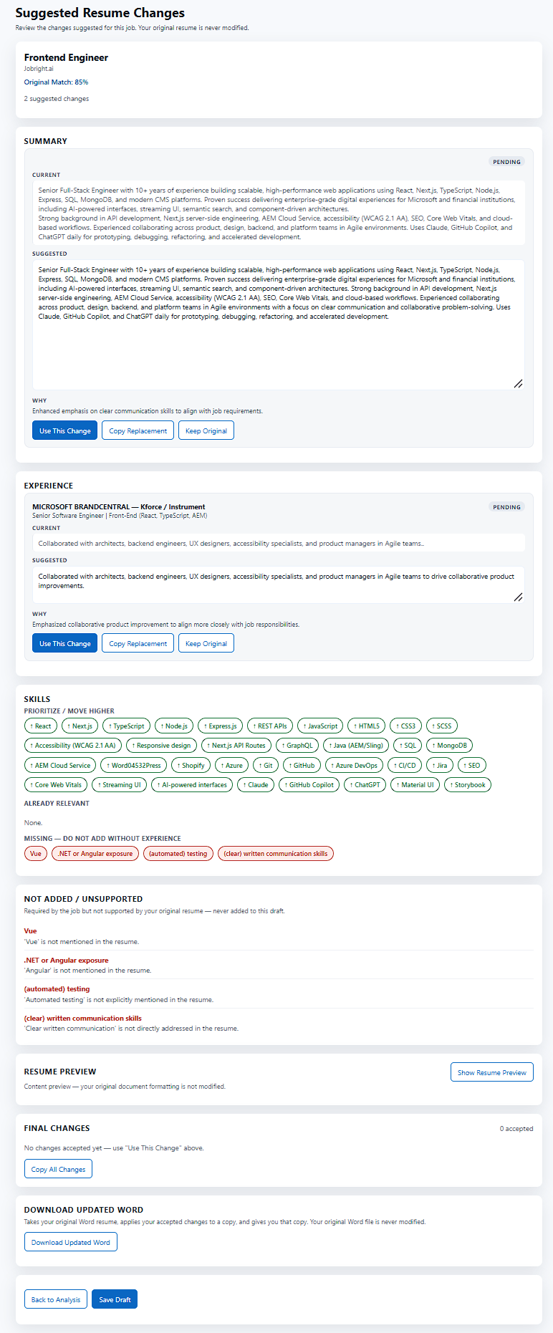Select the ChatGPT skill chip
The image size is (553, 1333).
pyautogui.click(x=365, y=784)
